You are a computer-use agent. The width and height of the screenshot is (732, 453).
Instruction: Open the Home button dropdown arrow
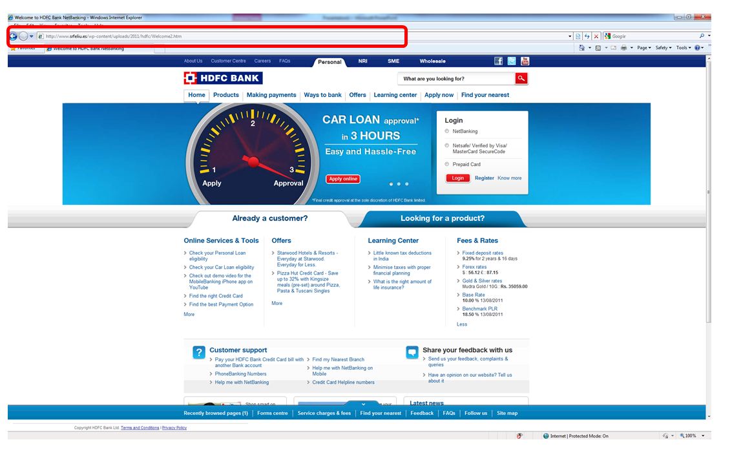pos(589,48)
